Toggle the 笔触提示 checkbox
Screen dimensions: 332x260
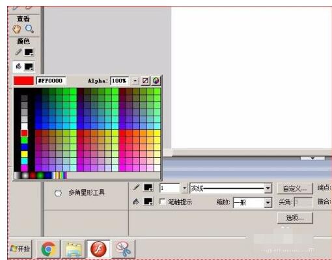(x=162, y=201)
